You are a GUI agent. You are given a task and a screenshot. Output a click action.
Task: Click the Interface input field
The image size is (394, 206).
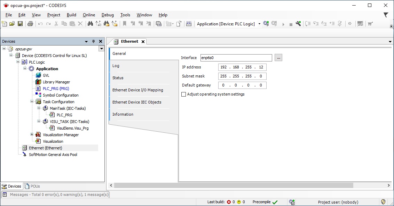tap(236, 58)
